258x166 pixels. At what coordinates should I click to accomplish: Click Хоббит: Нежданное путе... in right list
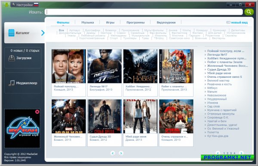coord(227,59)
